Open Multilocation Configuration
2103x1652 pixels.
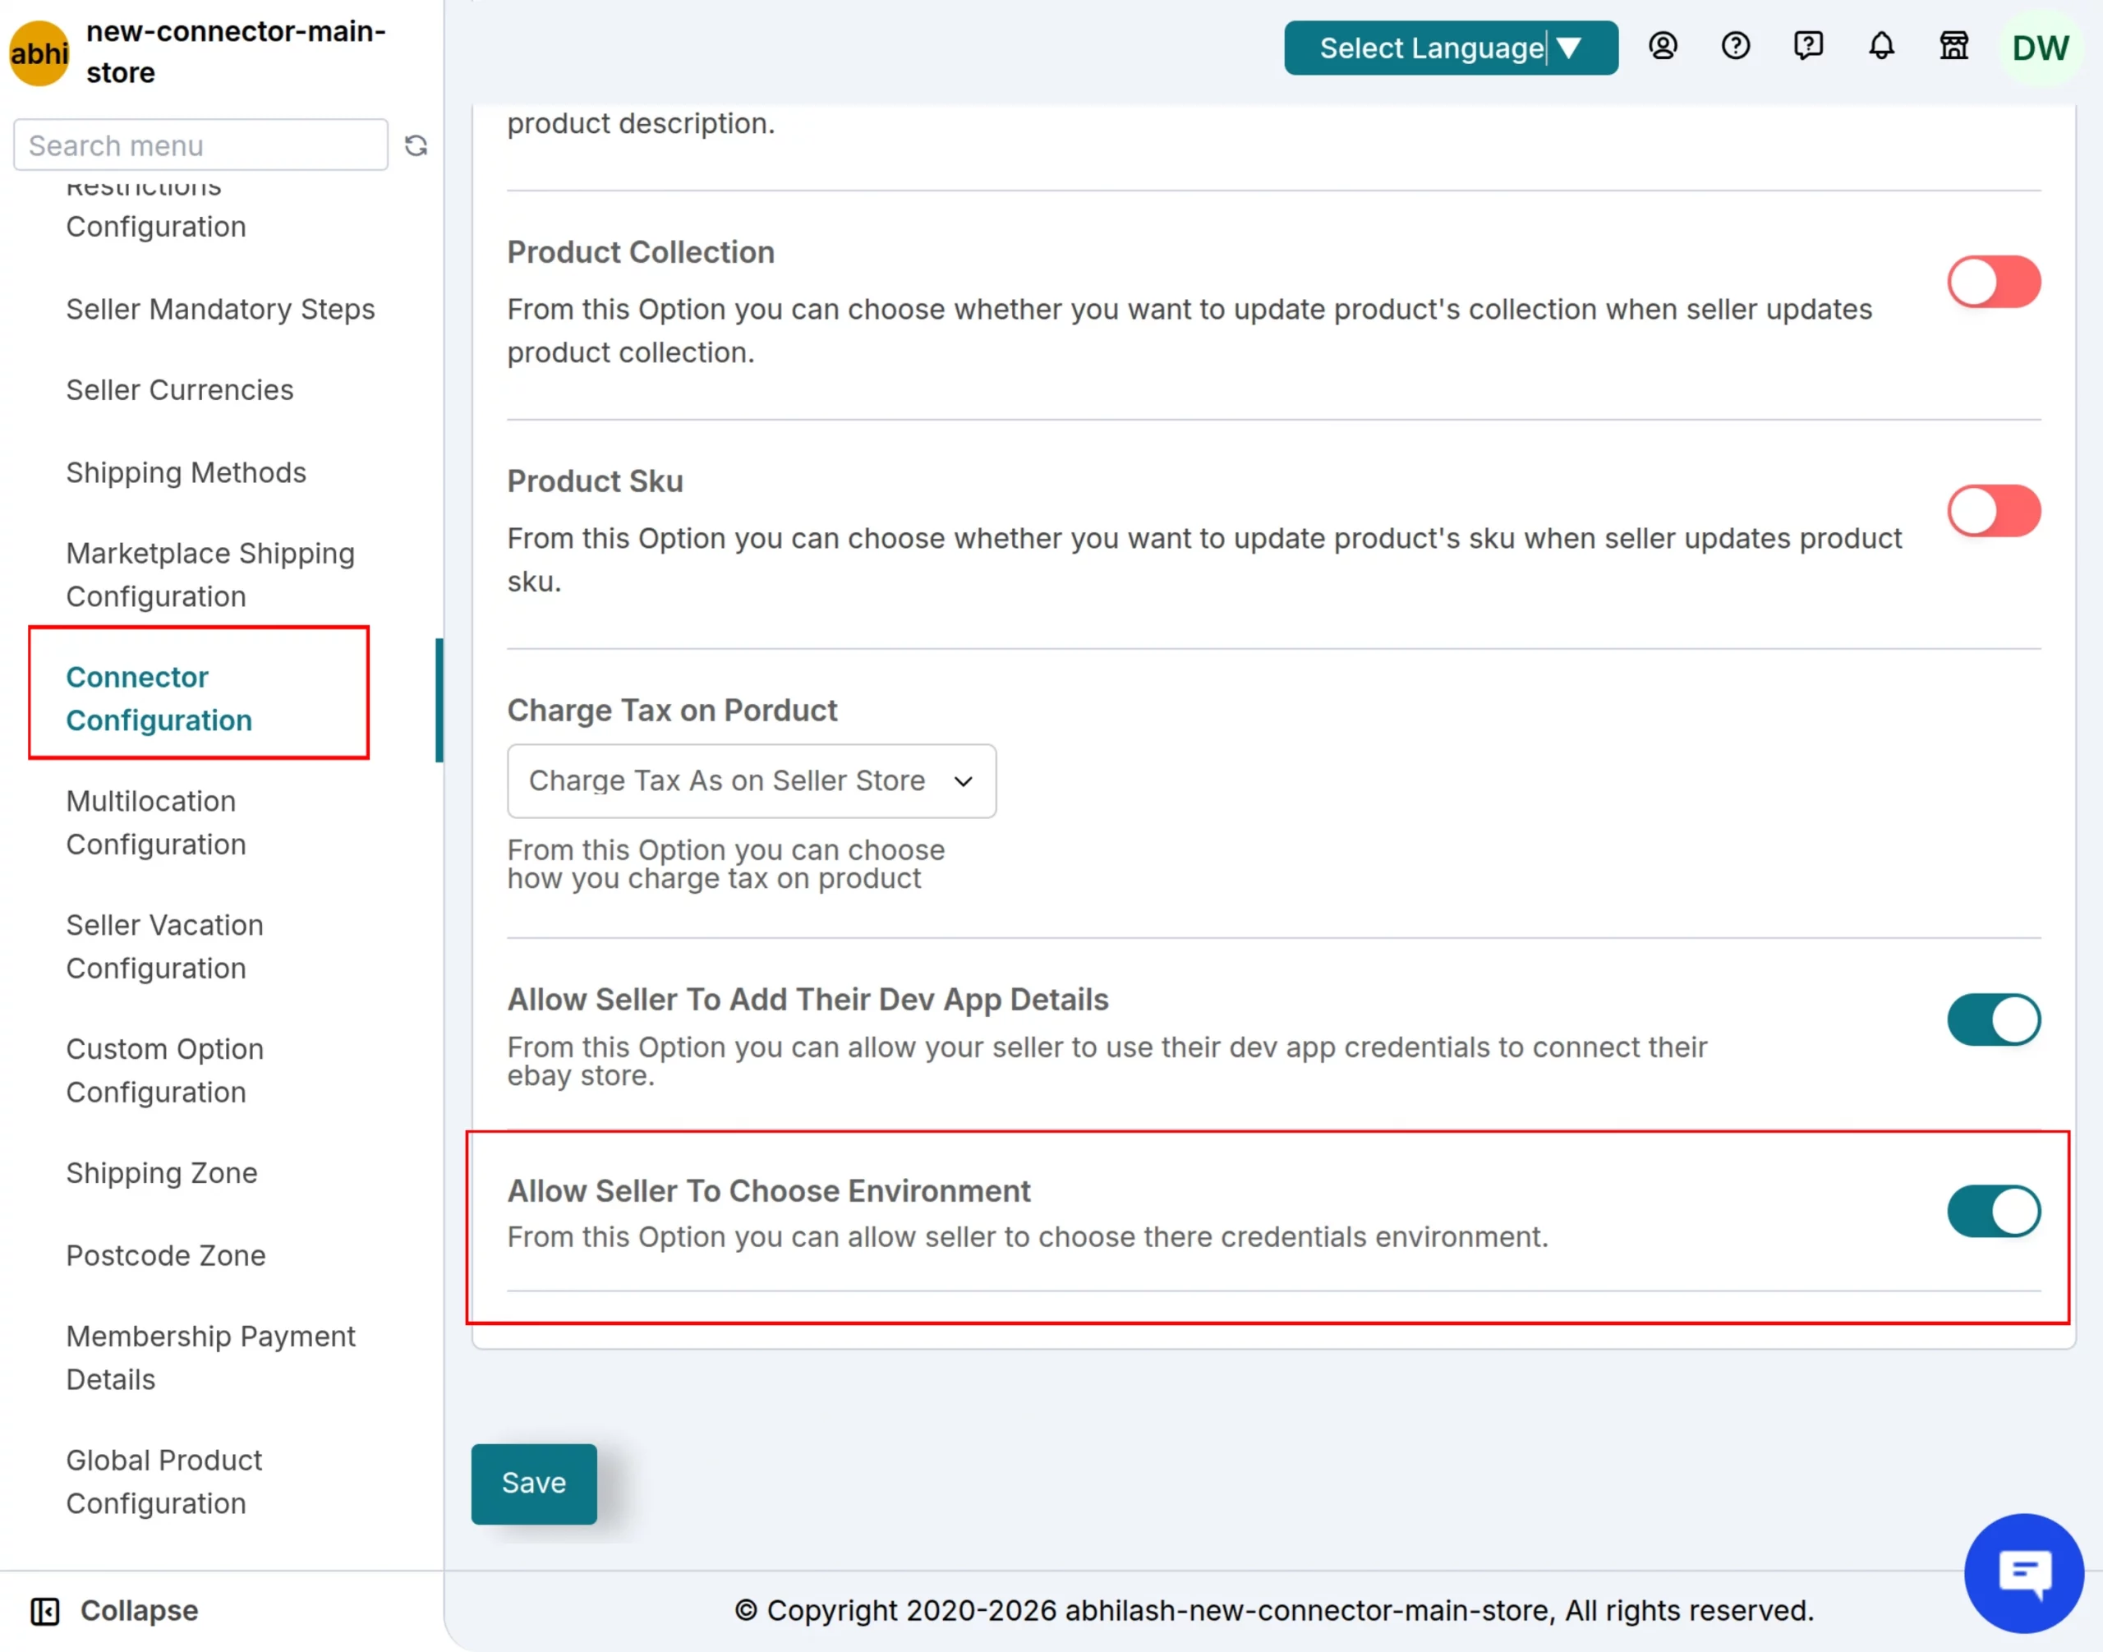(156, 822)
